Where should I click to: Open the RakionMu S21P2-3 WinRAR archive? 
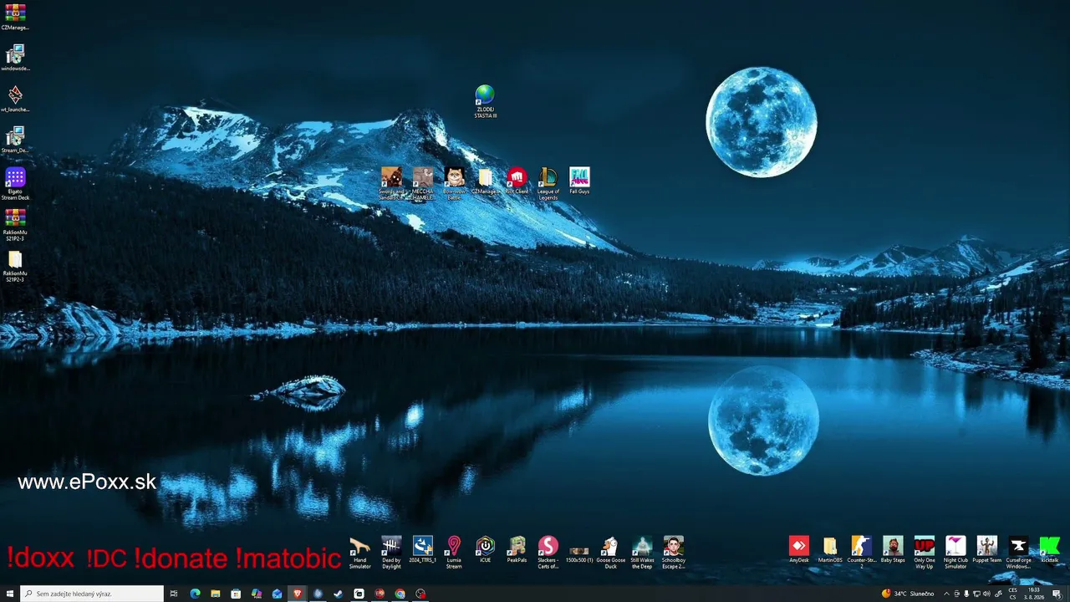click(x=15, y=225)
